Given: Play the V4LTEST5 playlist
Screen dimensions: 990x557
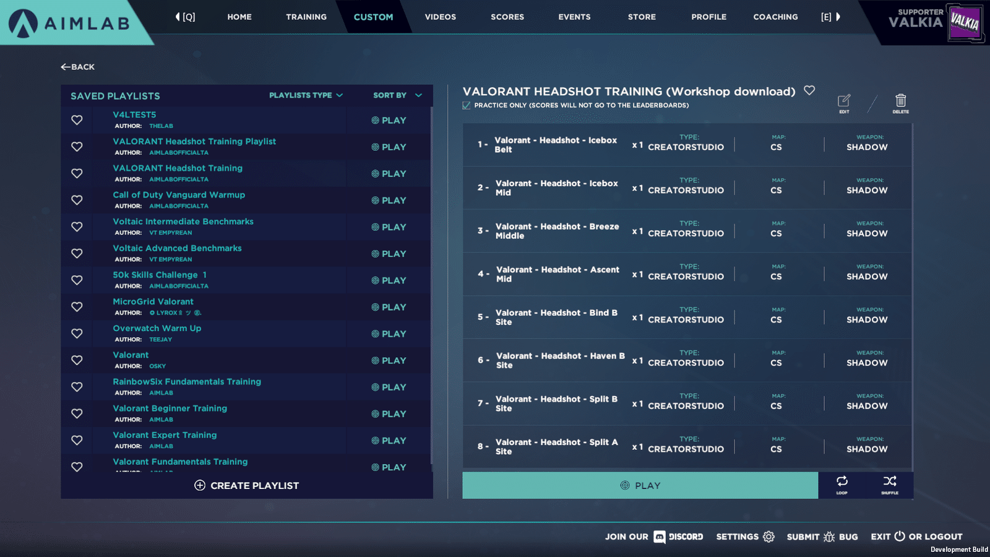Looking at the screenshot, I should 389,120.
